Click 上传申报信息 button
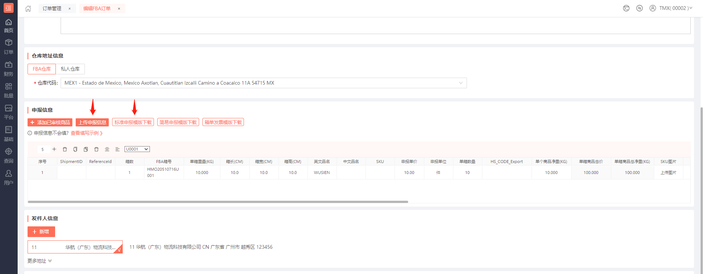 point(92,122)
